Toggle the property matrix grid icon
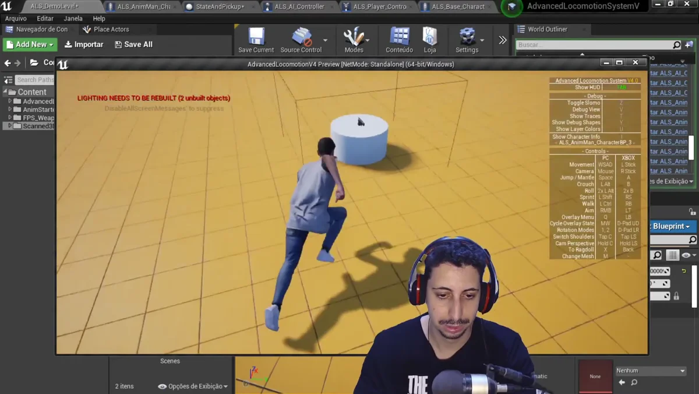 (x=673, y=255)
